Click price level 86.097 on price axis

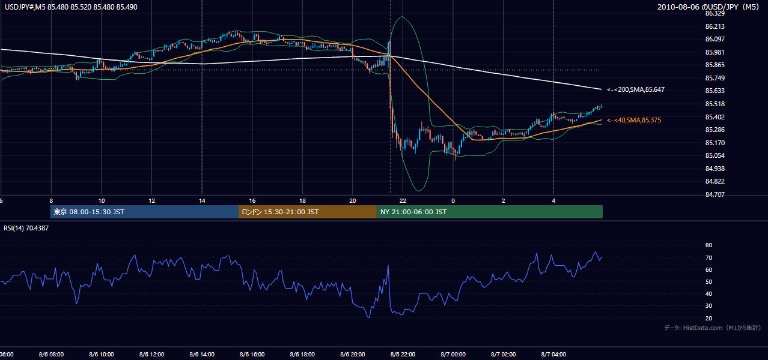[x=714, y=39]
